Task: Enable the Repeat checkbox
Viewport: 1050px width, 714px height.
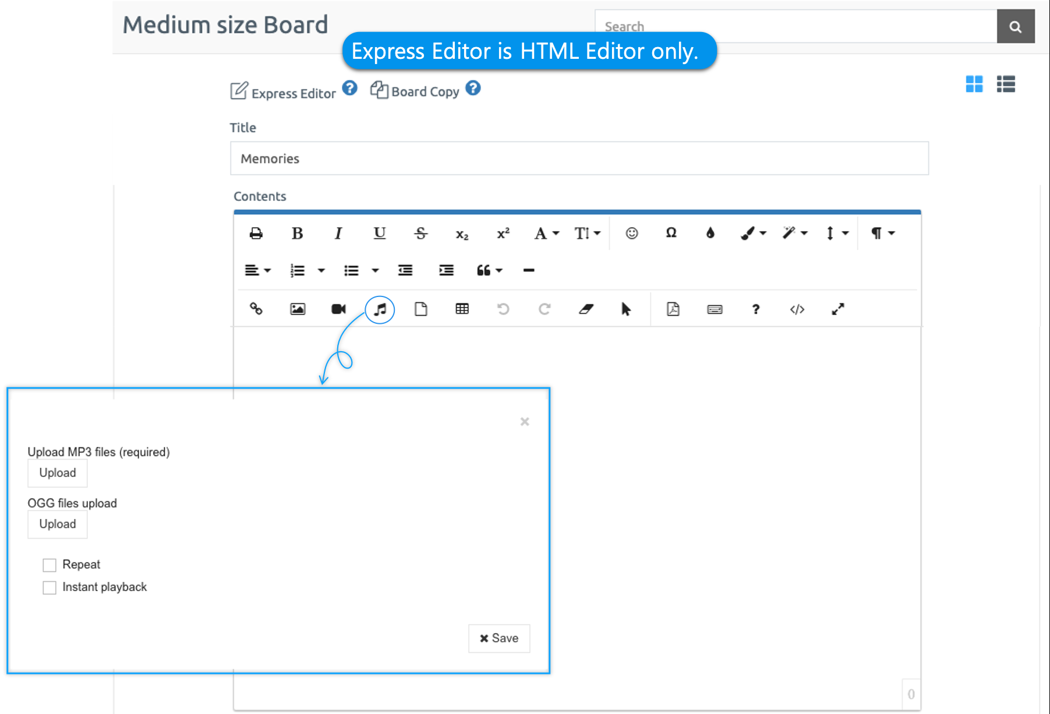Action: (50, 565)
